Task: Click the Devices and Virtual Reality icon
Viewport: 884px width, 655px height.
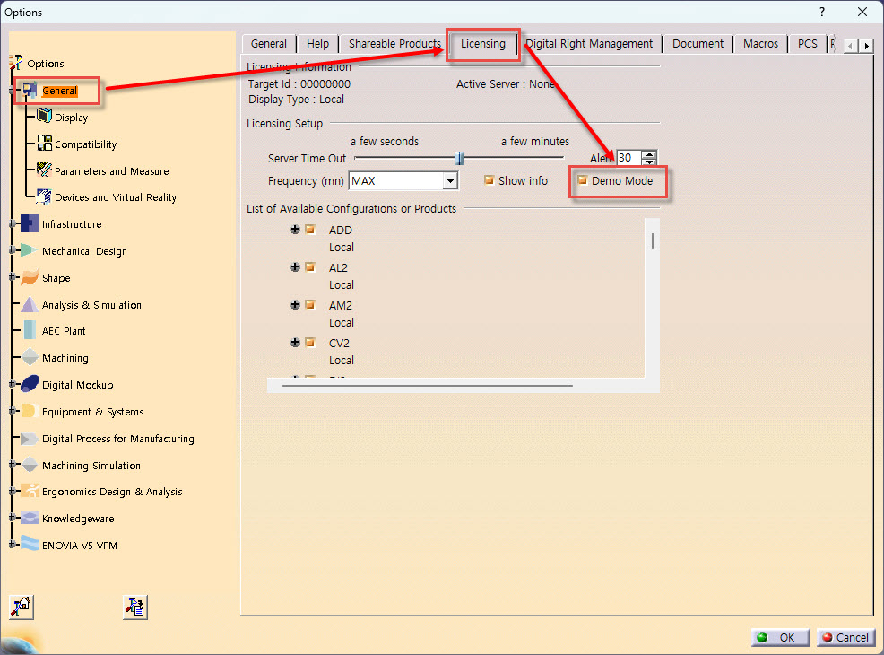Action: (44, 196)
